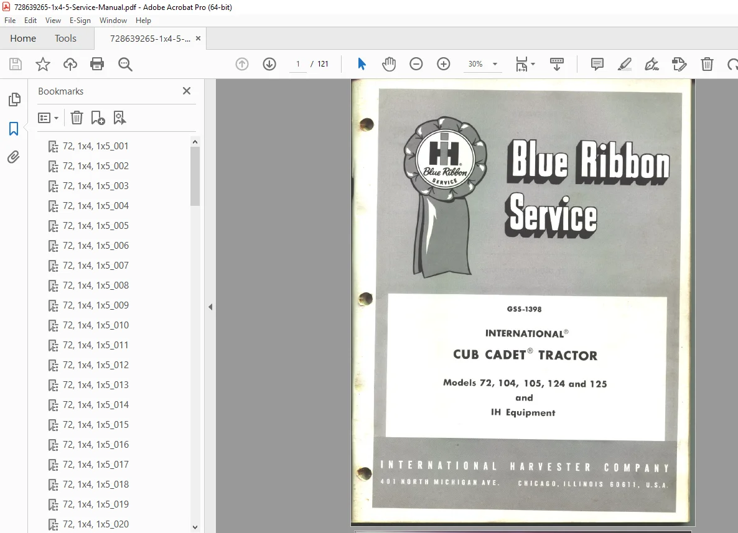The width and height of the screenshot is (738, 533).
Task: Expand fit page tool dropdown arrow
Action: click(533, 64)
